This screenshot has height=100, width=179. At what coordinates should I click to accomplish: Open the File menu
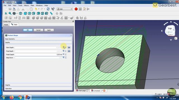point(5,6)
